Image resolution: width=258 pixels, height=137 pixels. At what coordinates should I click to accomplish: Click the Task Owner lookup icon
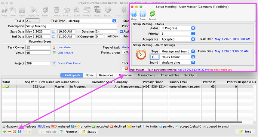click(x=54, y=48)
